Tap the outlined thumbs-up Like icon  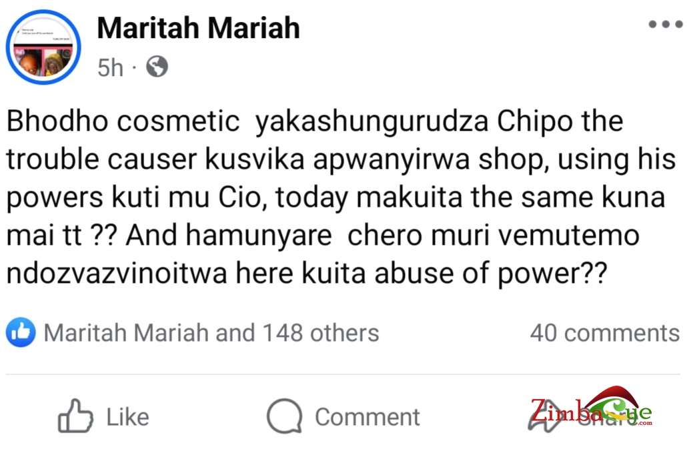click(x=75, y=416)
